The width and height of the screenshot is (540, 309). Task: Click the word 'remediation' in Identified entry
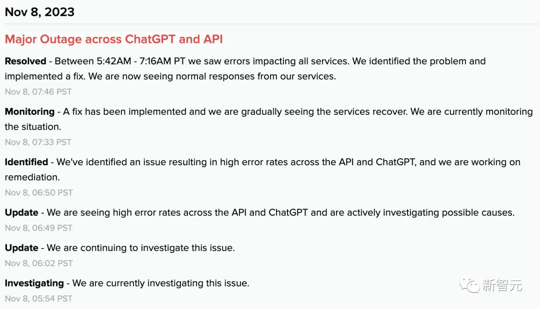tap(32, 177)
